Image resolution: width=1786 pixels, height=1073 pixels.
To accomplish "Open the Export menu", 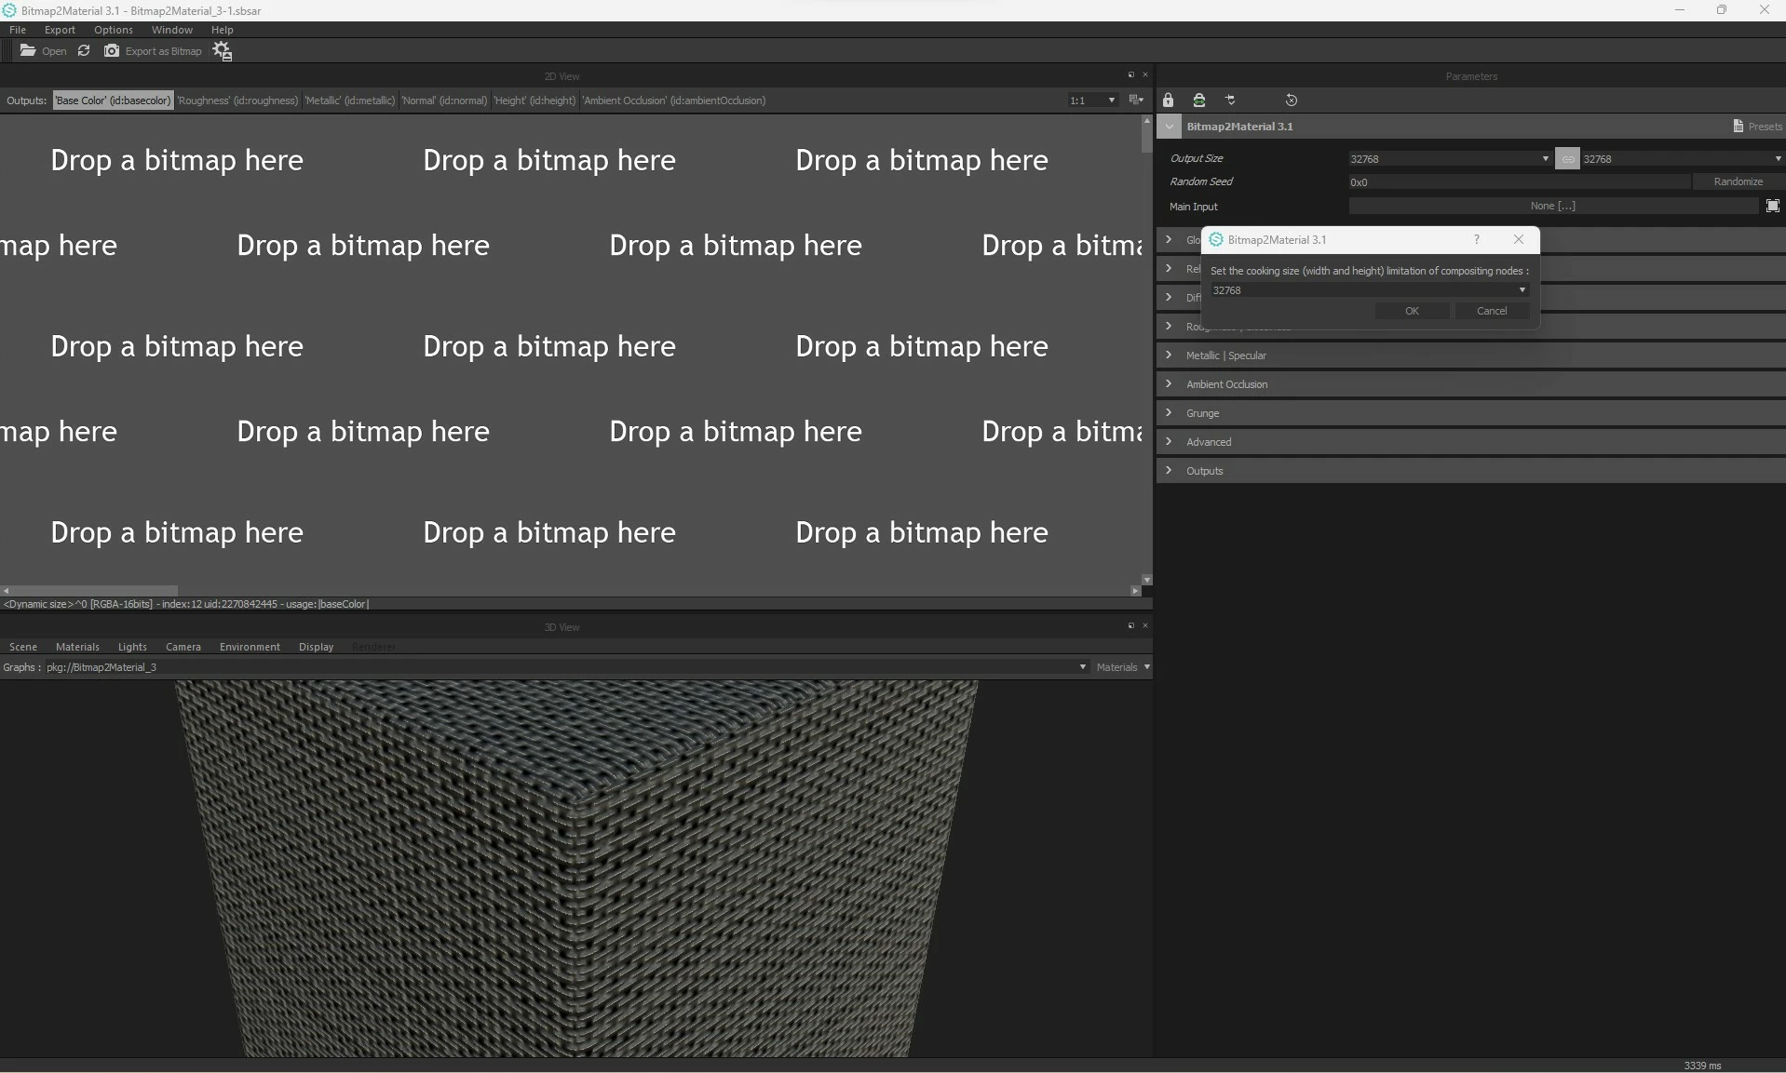I will [x=60, y=30].
